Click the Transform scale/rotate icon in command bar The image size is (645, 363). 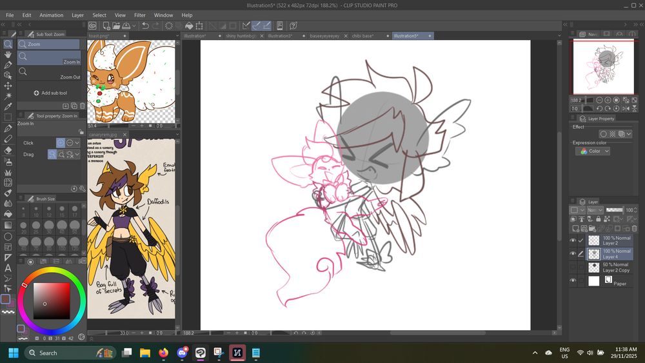coord(199,26)
